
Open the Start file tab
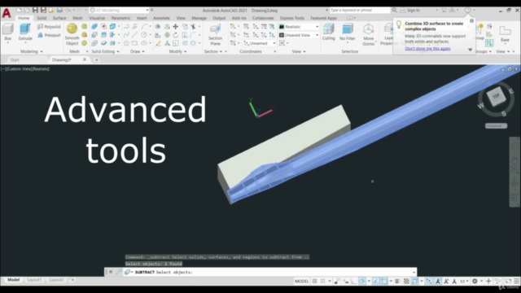[x=15, y=59]
